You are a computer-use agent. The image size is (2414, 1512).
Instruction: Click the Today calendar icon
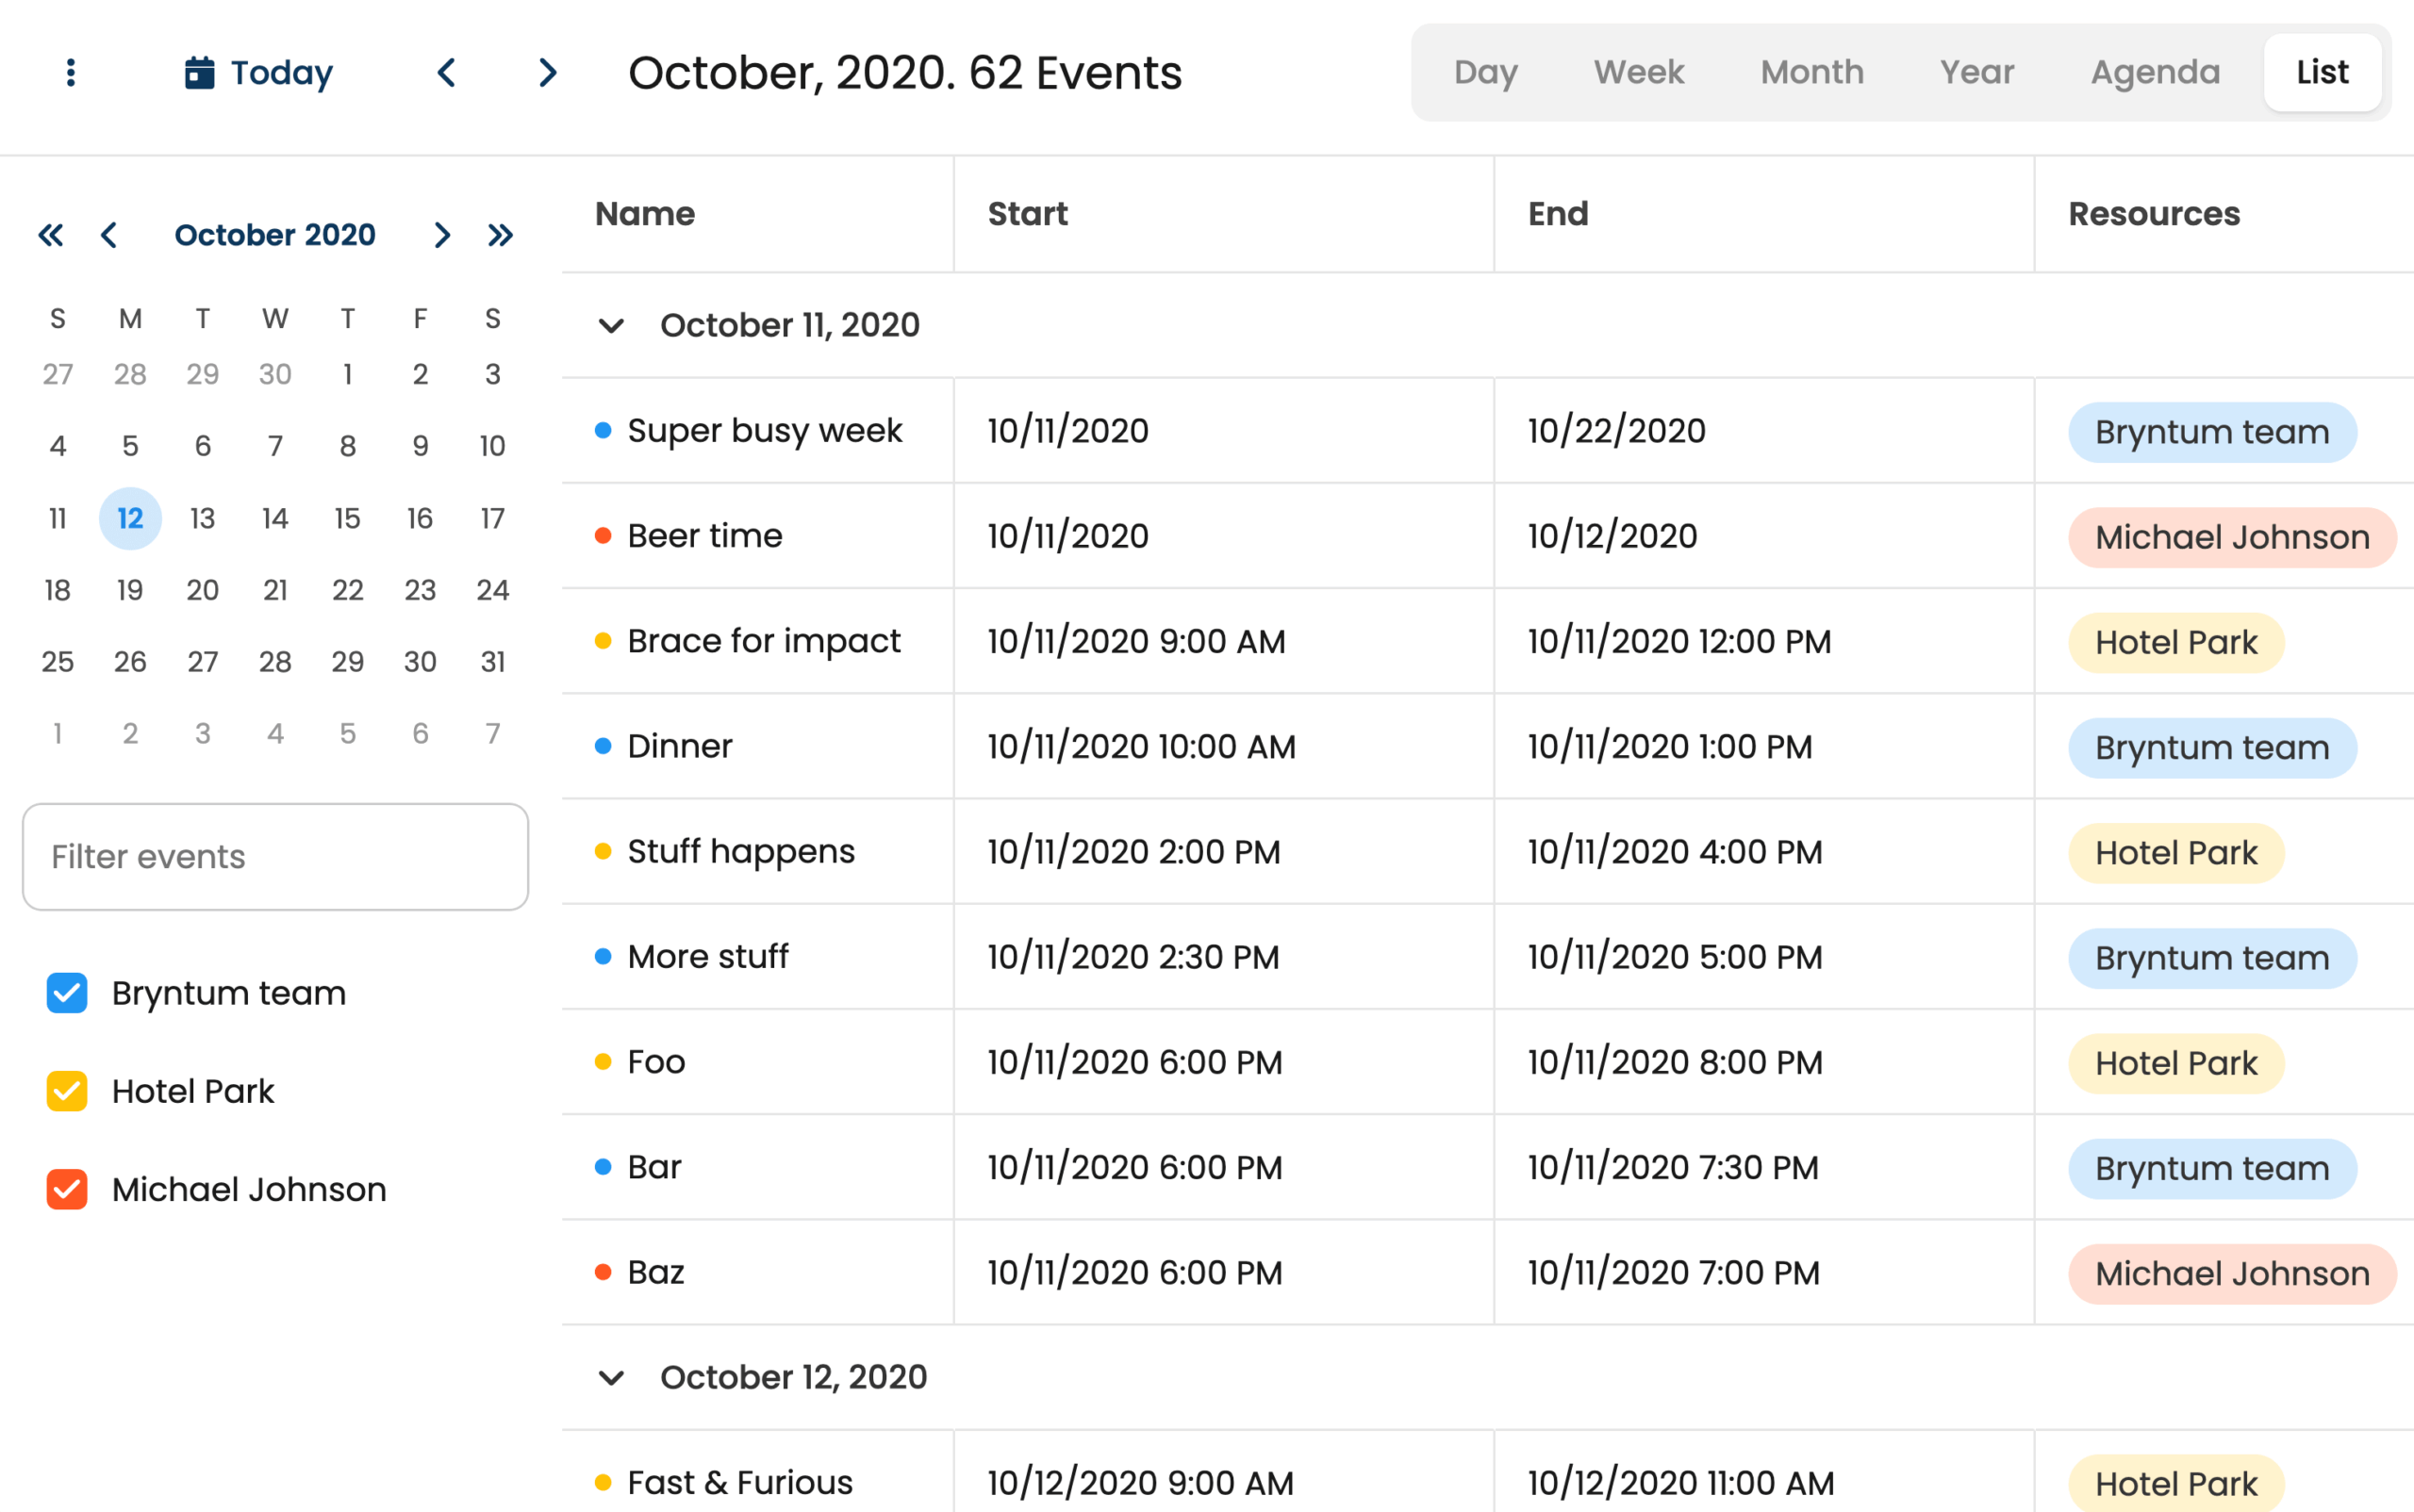click(x=199, y=72)
